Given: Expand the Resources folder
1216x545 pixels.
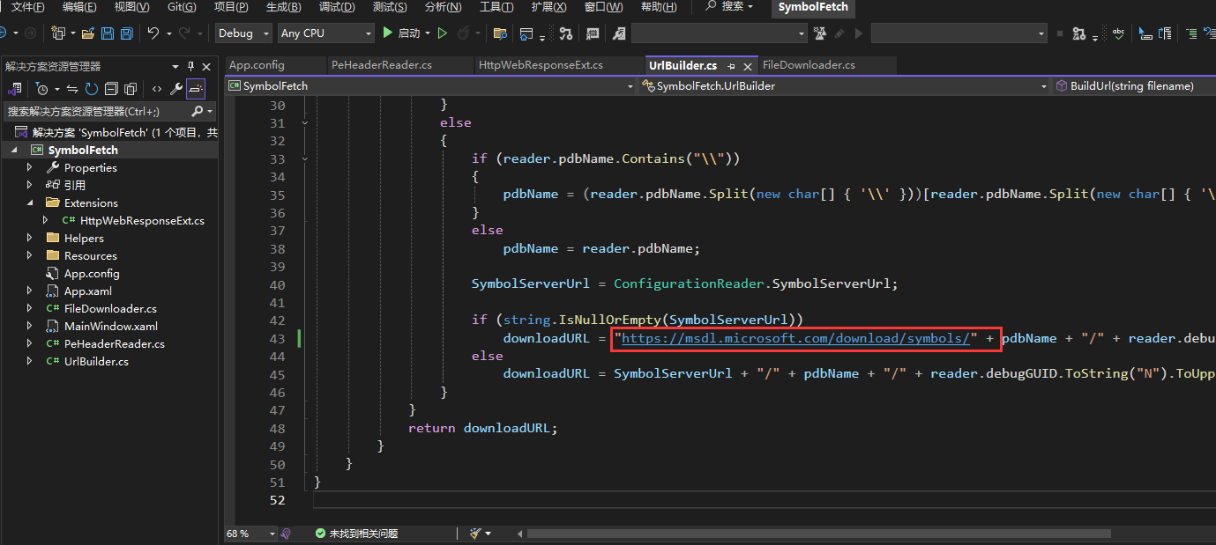Looking at the screenshot, I should coord(30,255).
